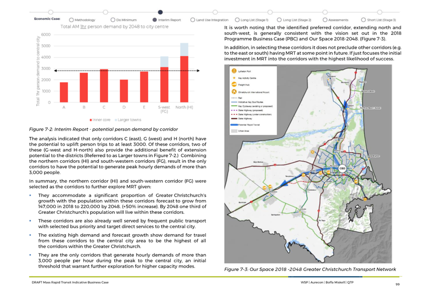
Task: Click the Lyttelton Port marker on the map harbour
Action: point(365,199)
